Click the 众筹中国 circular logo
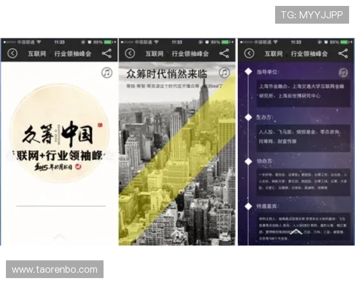 59,133
